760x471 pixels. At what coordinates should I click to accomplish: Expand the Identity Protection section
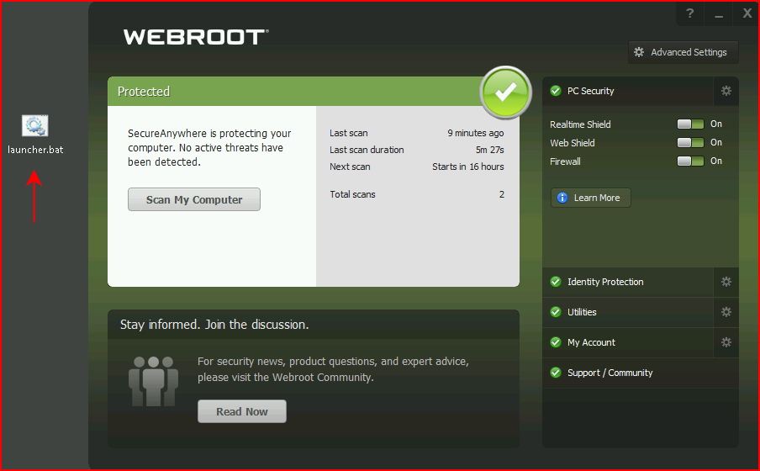628,282
